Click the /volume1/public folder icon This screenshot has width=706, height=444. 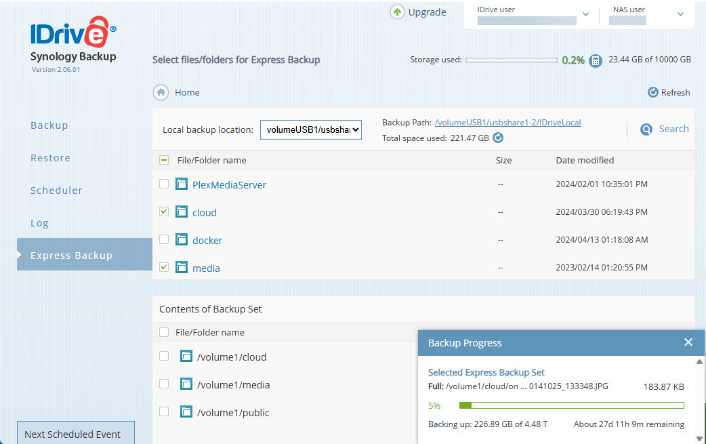186,411
